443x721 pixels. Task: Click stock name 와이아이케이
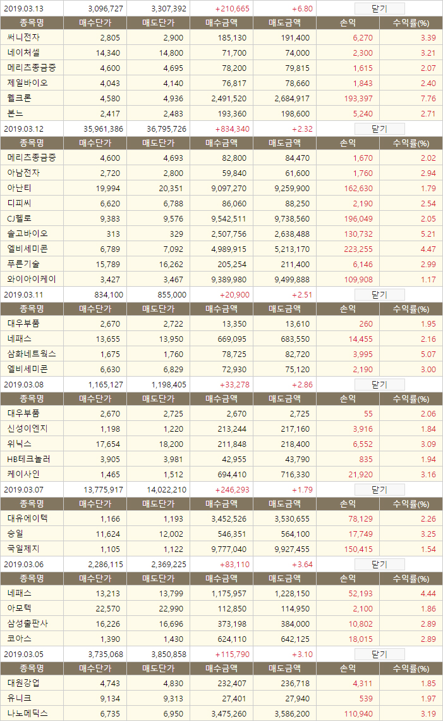click(32, 279)
